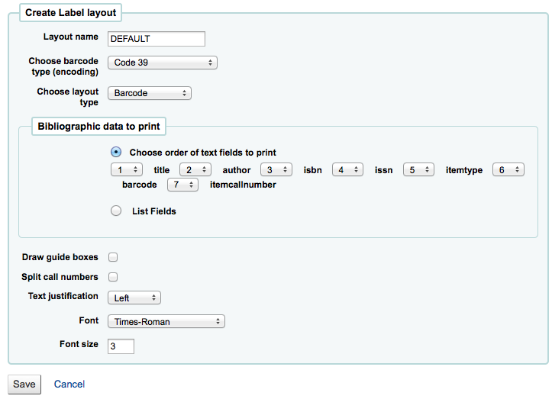Viewport: 552px width, 399px height.
Task: Focus the Font size input box
Action: pyautogui.click(x=121, y=346)
